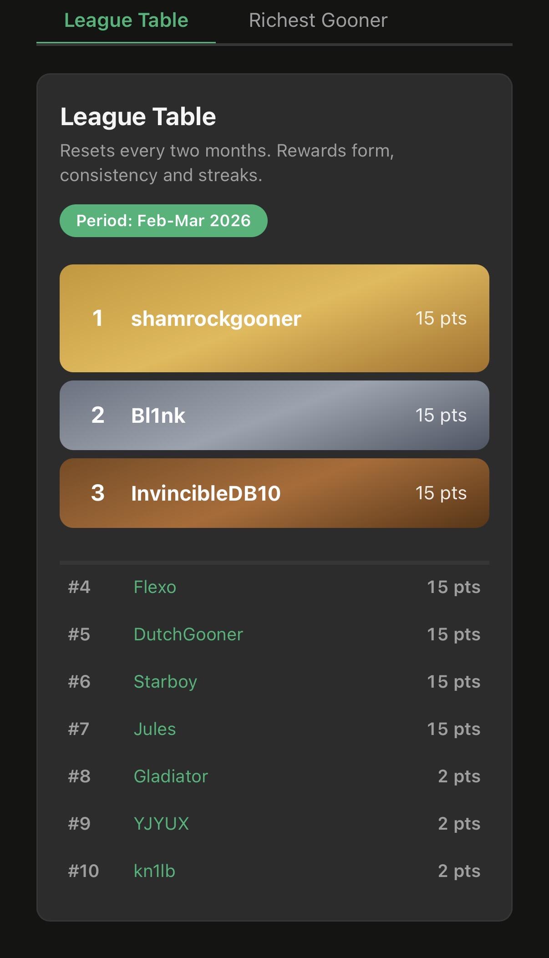Click the #10 rank label
This screenshot has width=549, height=958.
(x=83, y=871)
